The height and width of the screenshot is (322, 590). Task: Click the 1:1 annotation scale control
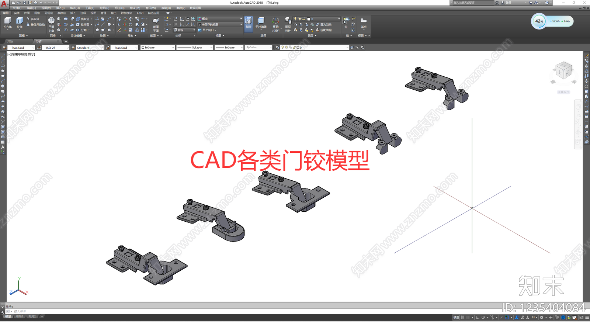coord(534,317)
